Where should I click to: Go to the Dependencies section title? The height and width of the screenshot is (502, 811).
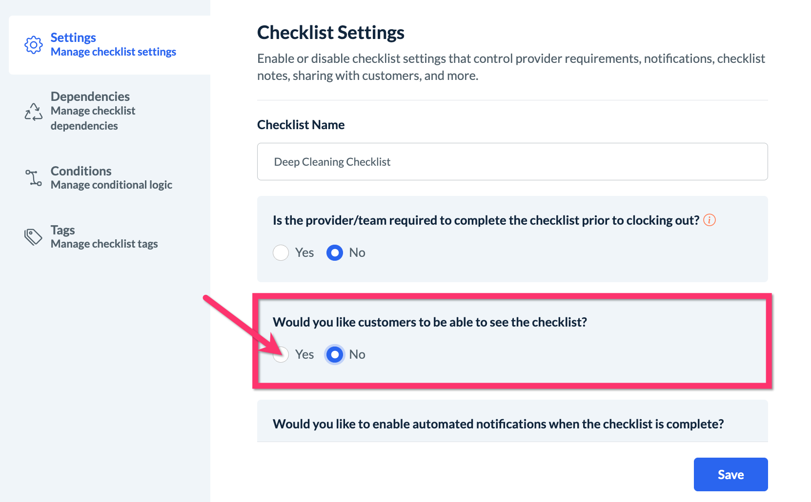coord(90,97)
